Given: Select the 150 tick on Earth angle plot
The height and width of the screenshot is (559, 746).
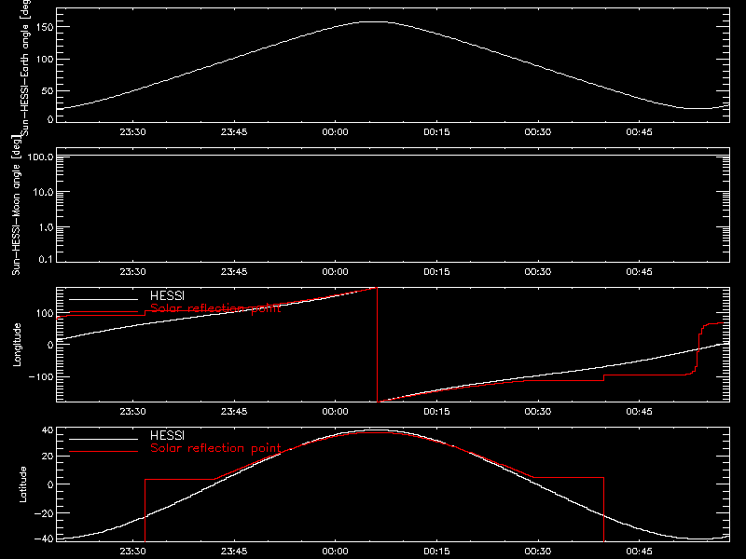Looking at the screenshot, I should pyautogui.click(x=45, y=27).
